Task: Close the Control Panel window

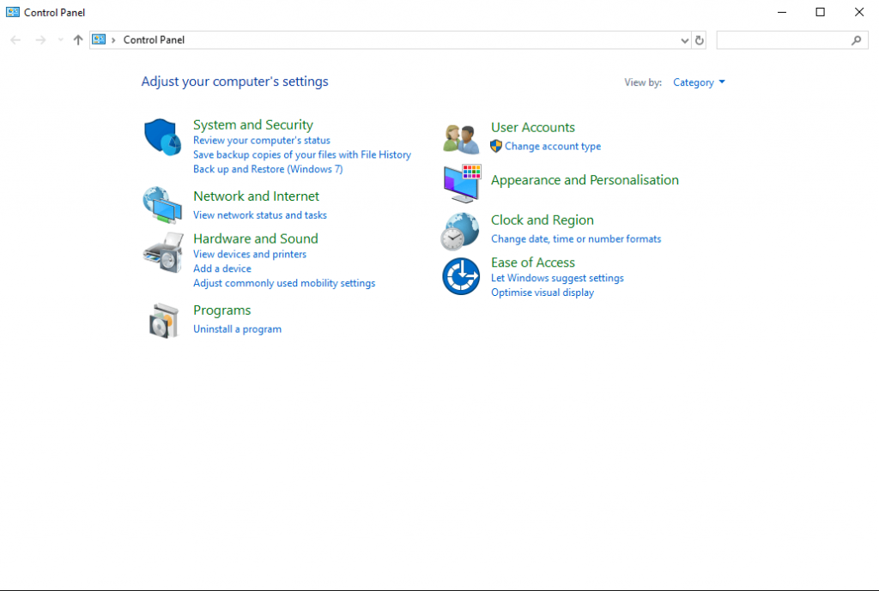Action: point(858,12)
